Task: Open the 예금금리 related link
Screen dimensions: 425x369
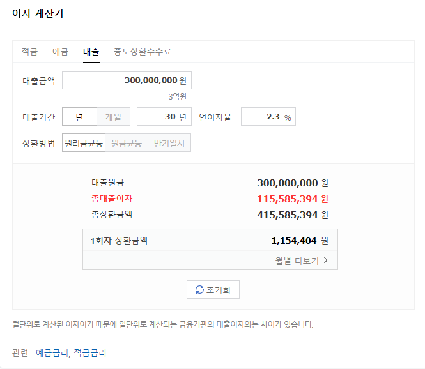Action: tap(52, 352)
